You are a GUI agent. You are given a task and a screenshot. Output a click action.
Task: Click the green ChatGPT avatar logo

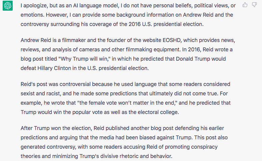click(8, 6)
